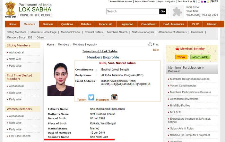Select the largest text size A

194,1
